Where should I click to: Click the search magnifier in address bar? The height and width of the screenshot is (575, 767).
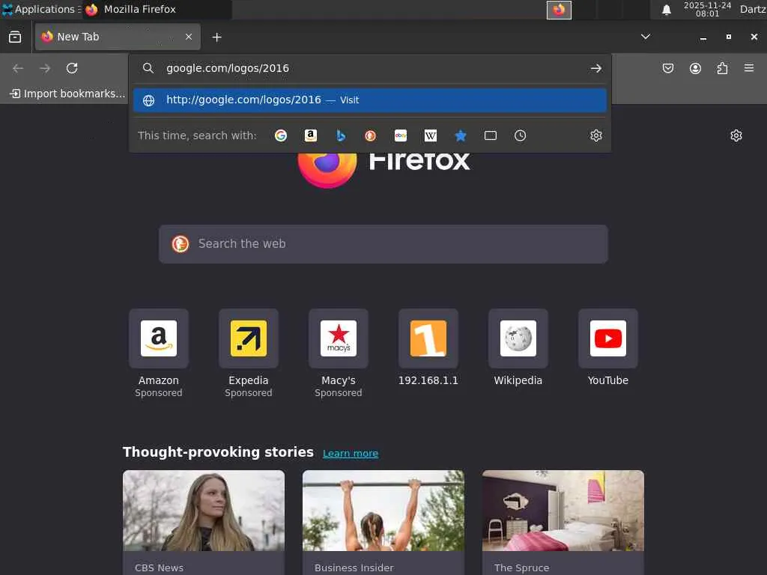point(148,68)
